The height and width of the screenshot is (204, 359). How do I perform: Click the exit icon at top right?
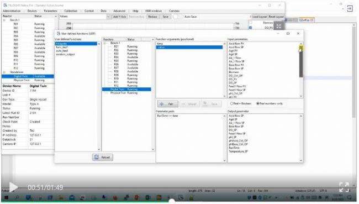[350, 9]
